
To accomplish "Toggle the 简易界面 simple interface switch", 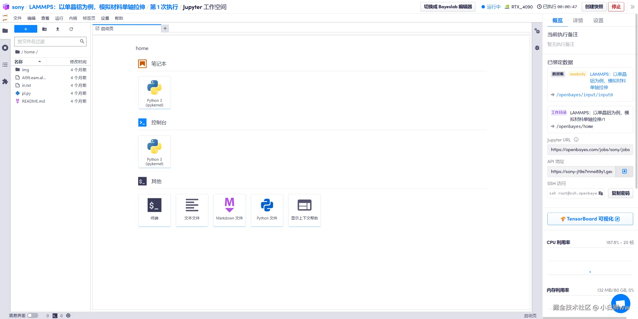I will (x=33, y=315).
